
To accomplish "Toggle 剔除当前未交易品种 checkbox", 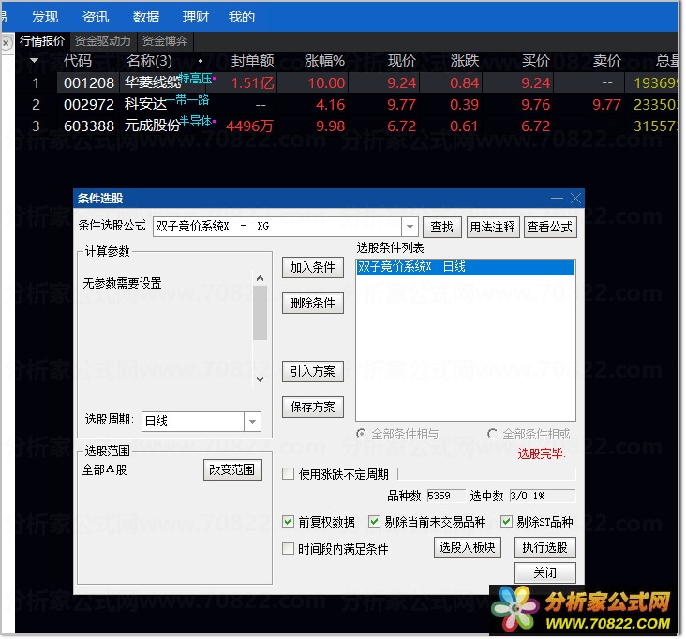I will pos(374,521).
